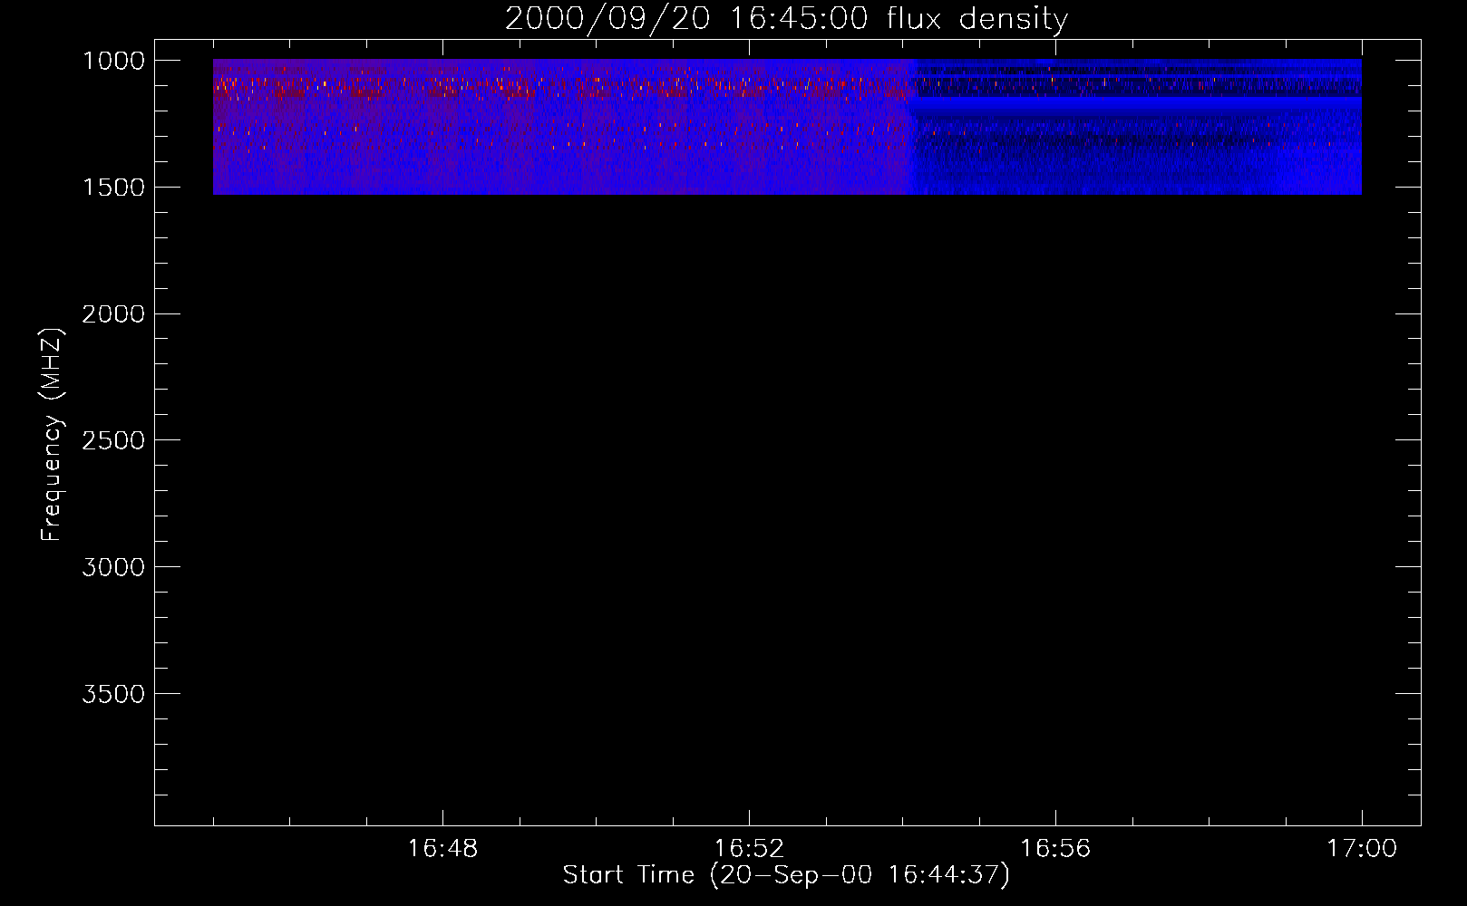This screenshot has width=1467, height=906.
Task: Click the 1500 frequency tick label
Action: tap(113, 188)
